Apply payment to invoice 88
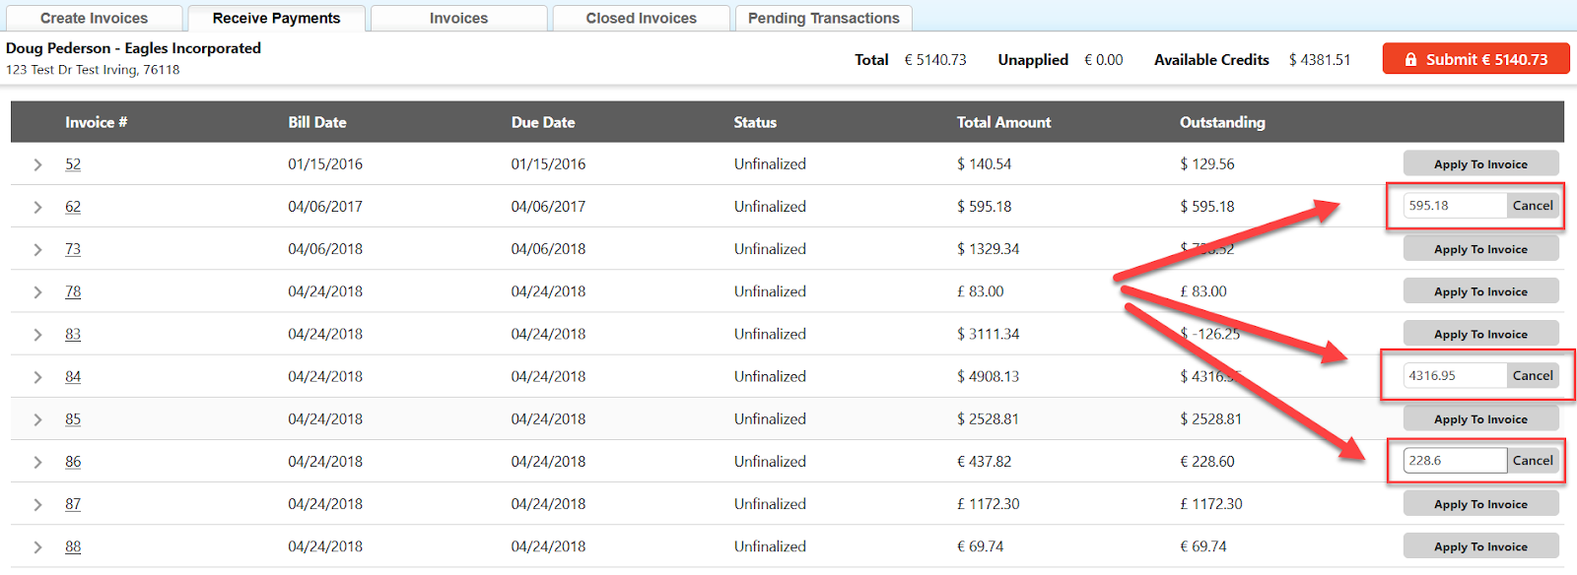 click(1480, 545)
